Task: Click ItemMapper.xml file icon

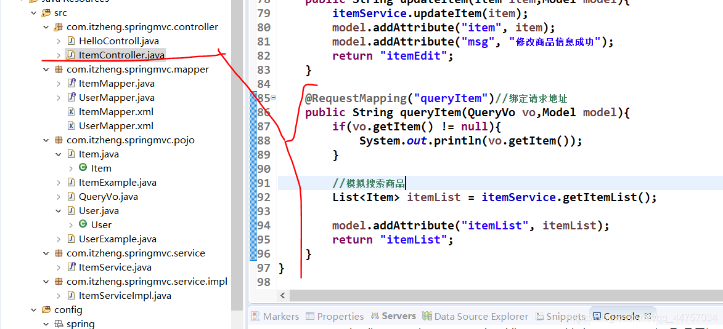Action: tap(71, 112)
